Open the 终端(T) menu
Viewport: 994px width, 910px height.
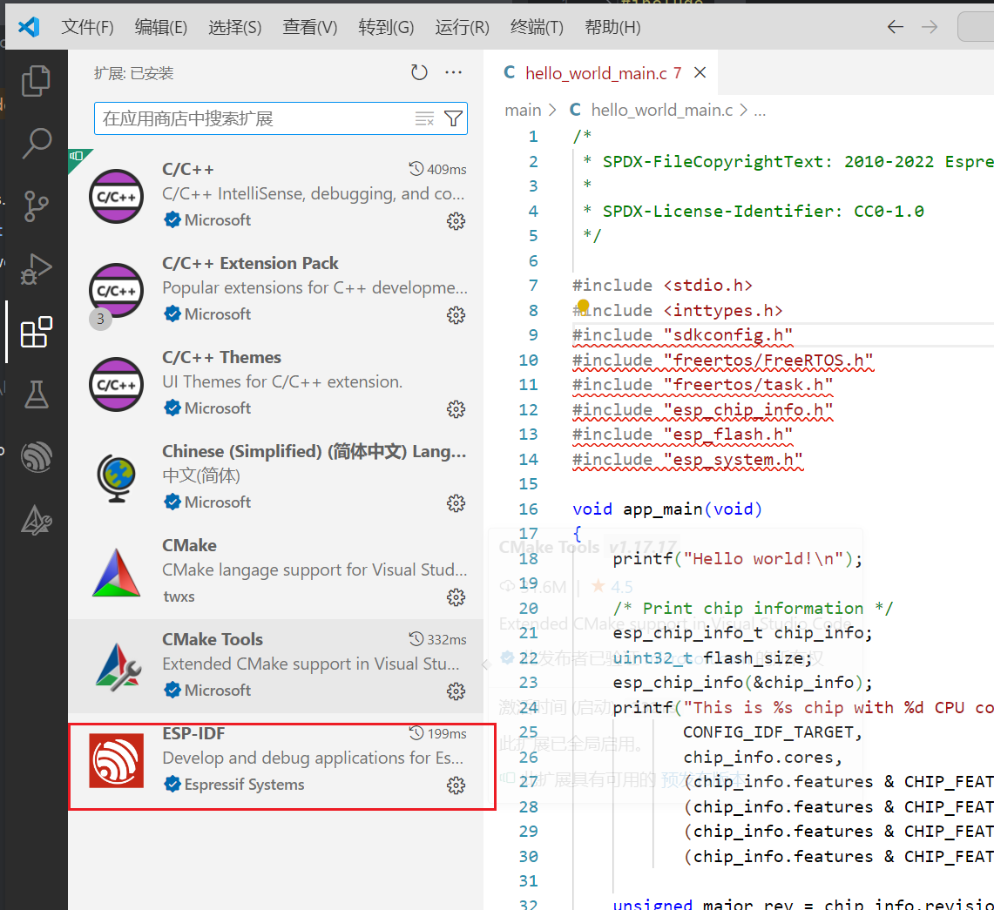pyautogui.click(x=537, y=27)
